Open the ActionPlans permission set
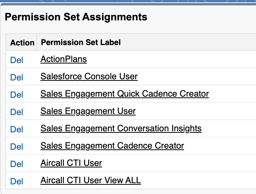Image resolution: width=256 pixels, height=194 pixels. click(x=63, y=59)
